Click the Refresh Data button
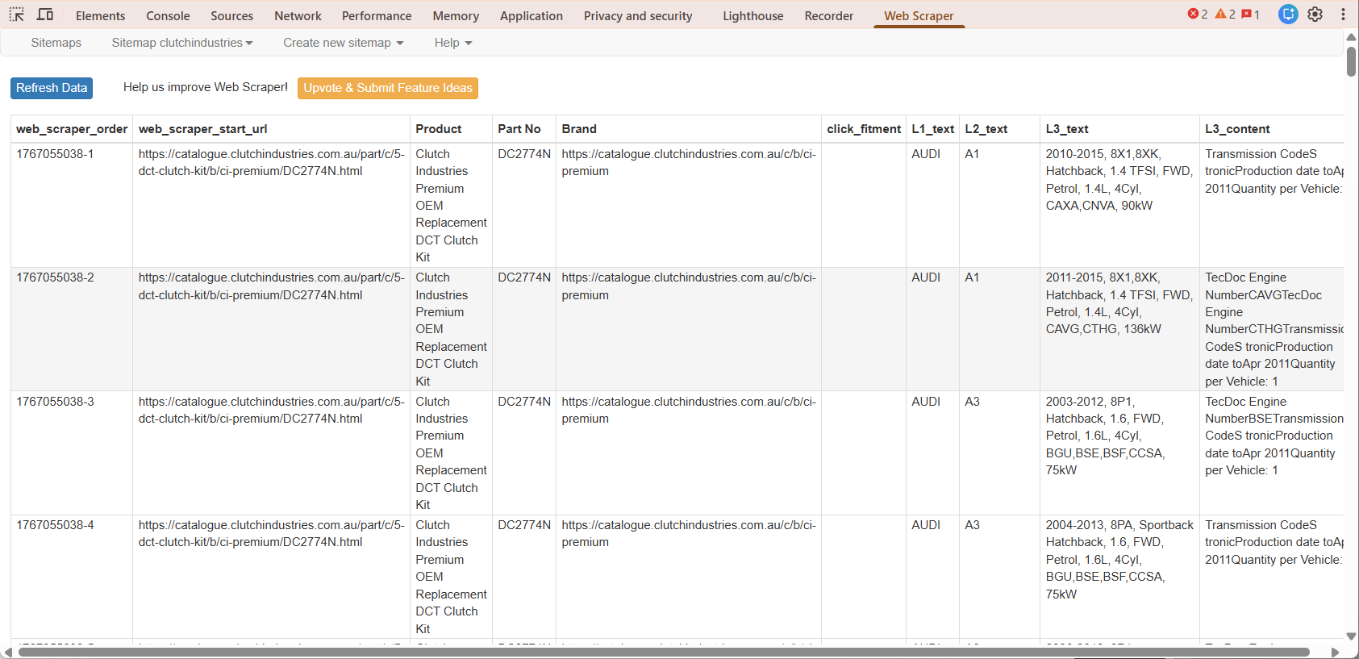Image resolution: width=1359 pixels, height=659 pixels. pyautogui.click(x=52, y=88)
